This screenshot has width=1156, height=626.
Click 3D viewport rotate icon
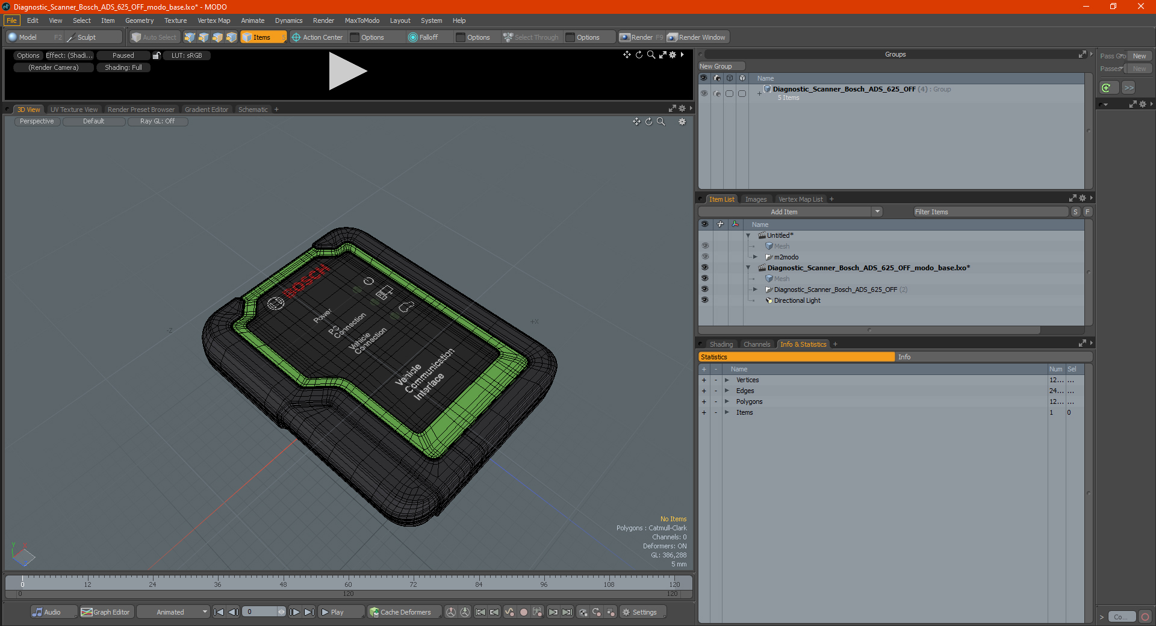pyautogui.click(x=649, y=122)
